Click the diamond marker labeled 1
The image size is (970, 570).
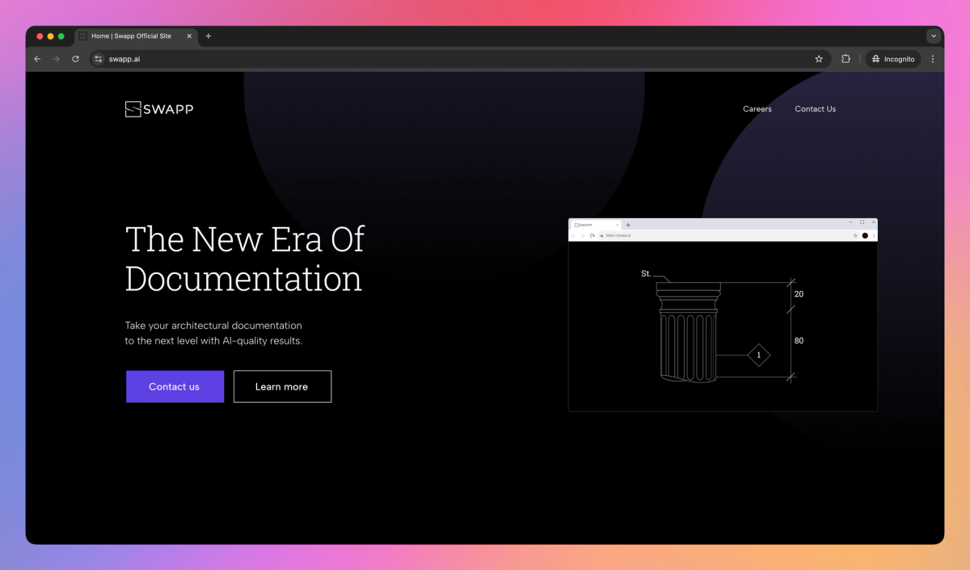point(758,355)
